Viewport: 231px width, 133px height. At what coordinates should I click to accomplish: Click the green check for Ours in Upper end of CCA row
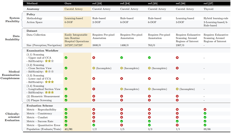66,58
